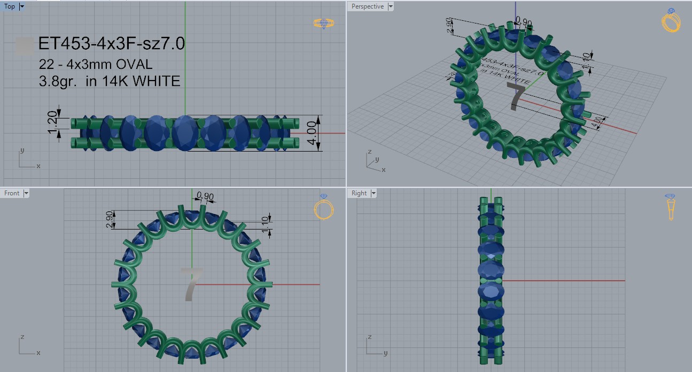Viewport: 692px width, 372px height.
Task: Select the Right viewport title label
Action: coord(359,193)
